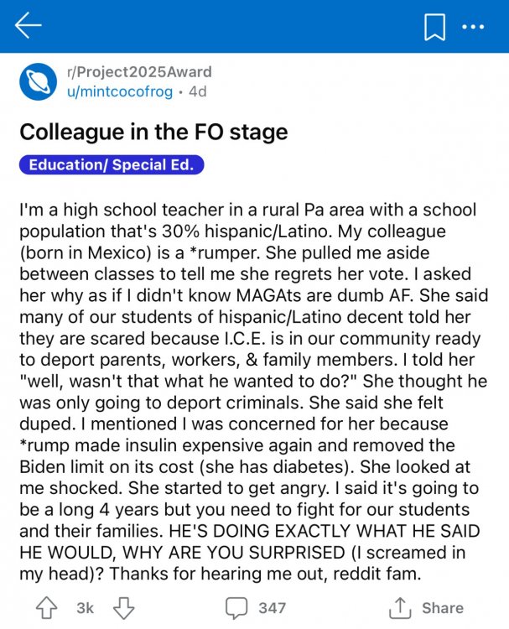509x629 pixels.
Task: Tap the 347 comments count
Action: pyautogui.click(x=272, y=608)
